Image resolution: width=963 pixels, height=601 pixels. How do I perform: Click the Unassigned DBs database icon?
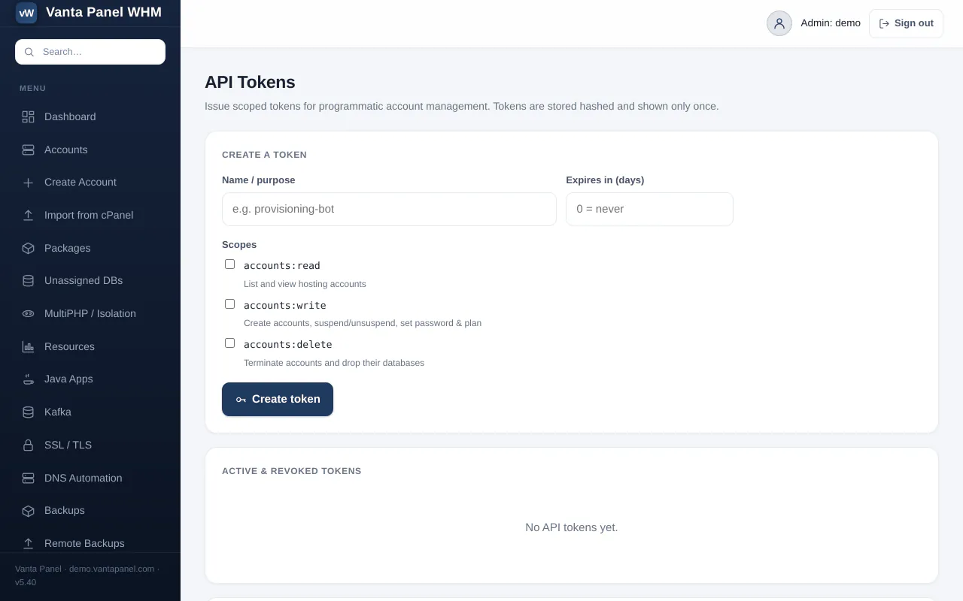[x=28, y=281]
